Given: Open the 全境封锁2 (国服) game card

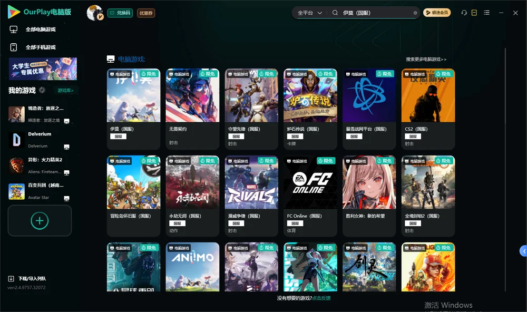Looking at the screenshot, I should (428, 196).
